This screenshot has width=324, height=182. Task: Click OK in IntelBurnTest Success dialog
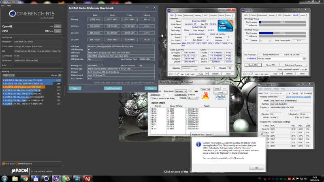pyautogui.click(x=256, y=168)
